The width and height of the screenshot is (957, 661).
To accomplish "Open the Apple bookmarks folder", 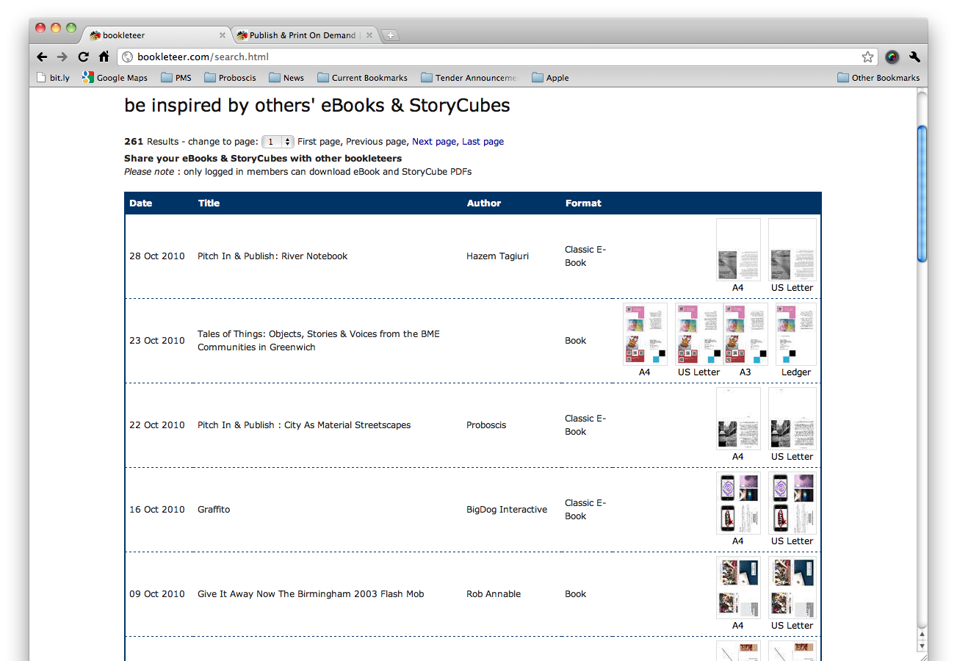I will pyautogui.click(x=550, y=77).
